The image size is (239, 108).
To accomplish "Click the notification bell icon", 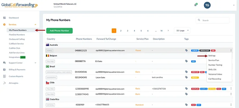I will pyautogui.click(x=196, y=5).
